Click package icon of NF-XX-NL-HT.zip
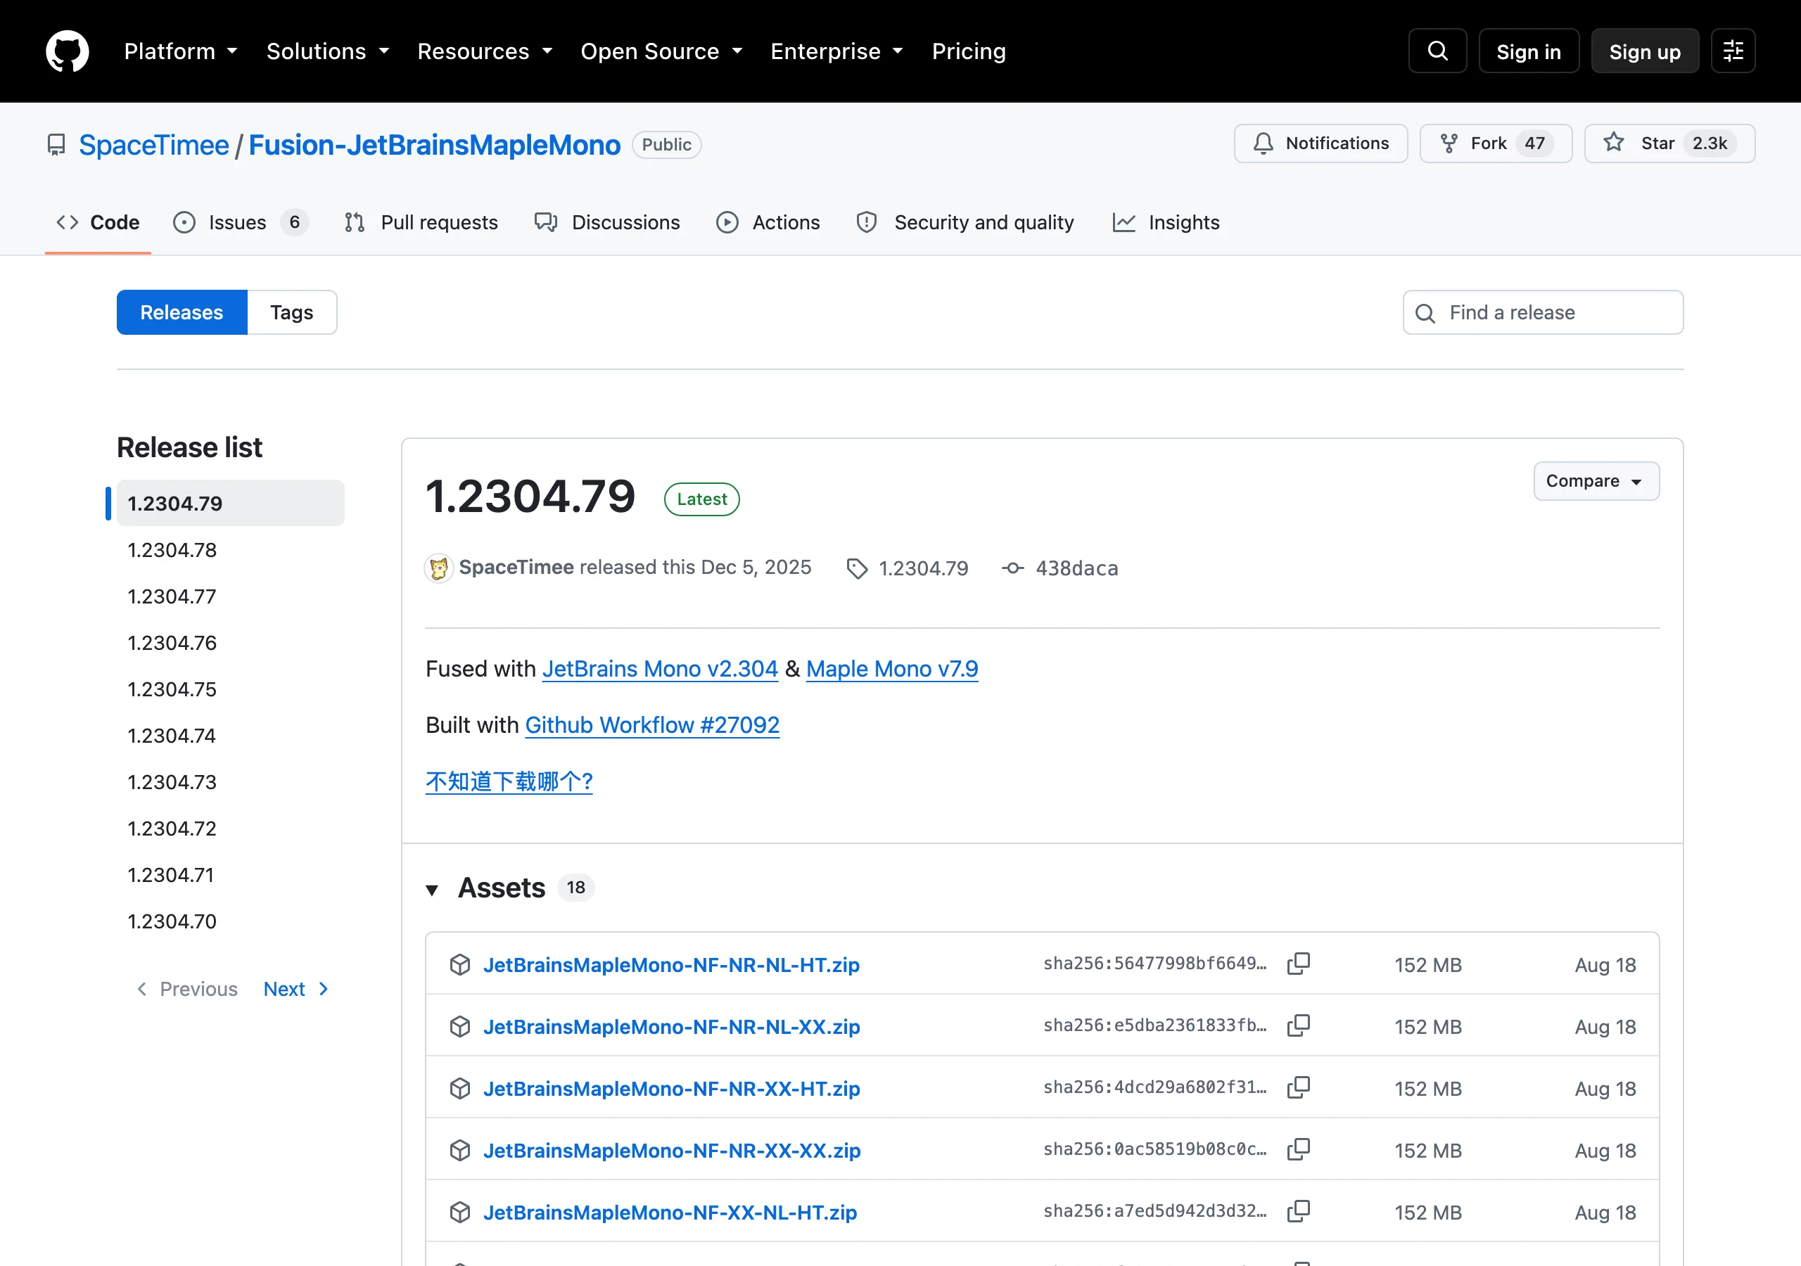Image resolution: width=1801 pixels, height=1266 pixels. pyautogui.click(x=460, y=1213)
